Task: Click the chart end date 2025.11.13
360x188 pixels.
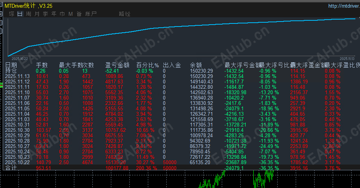Action: pyautogui.click(x=347, y=59)
